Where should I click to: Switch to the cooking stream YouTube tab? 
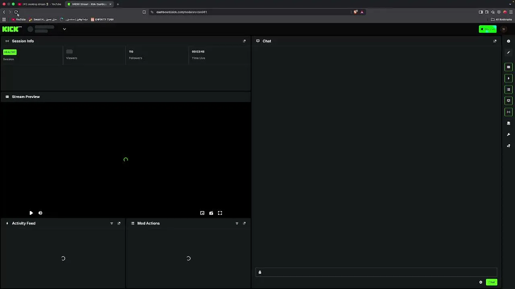(40, 4)
